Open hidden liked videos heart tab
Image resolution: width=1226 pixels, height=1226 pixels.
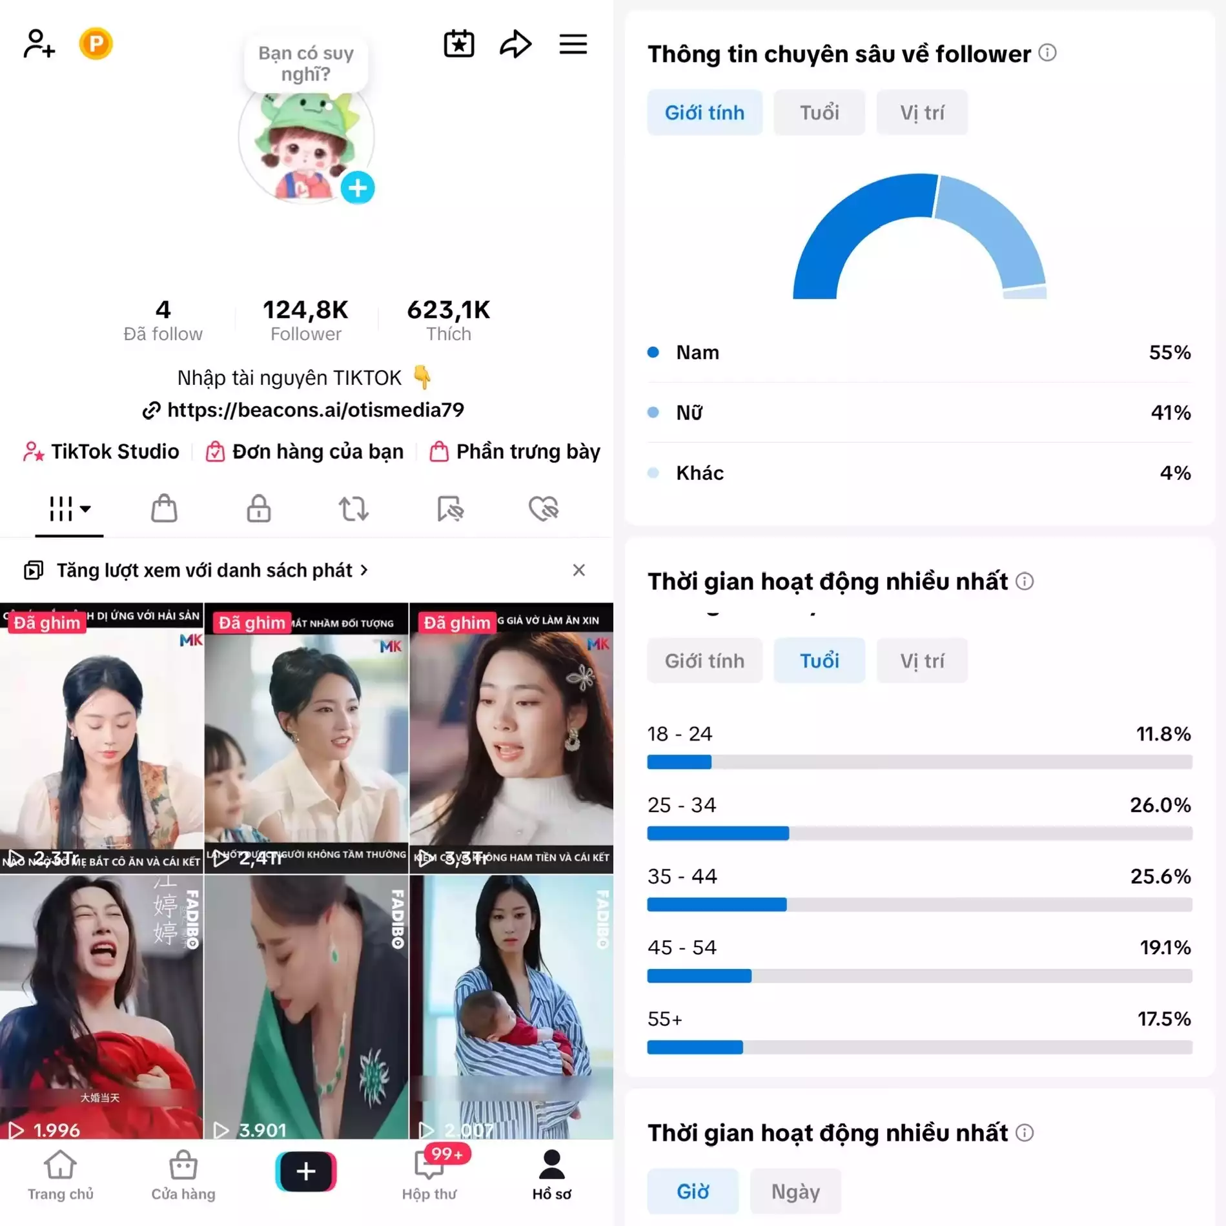point(544,509)
